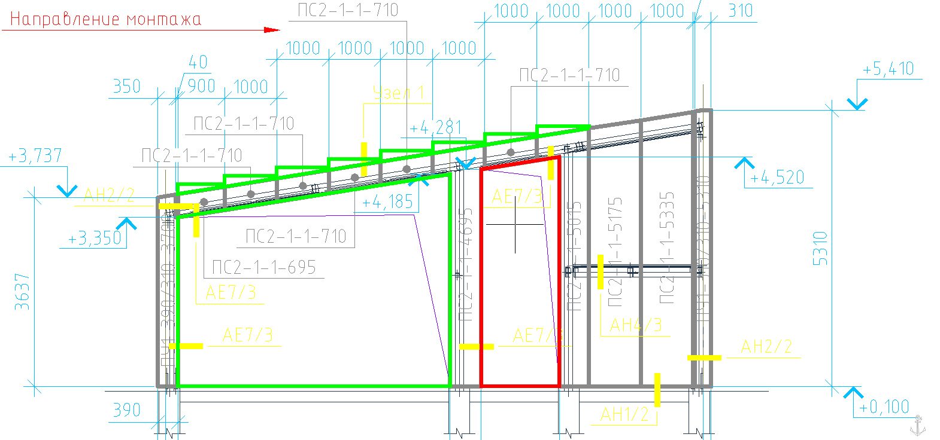The height and width of the screenshot is (440, 940).
Task: Click the blue arrow above '+3,350'
Action: (126, 224)
